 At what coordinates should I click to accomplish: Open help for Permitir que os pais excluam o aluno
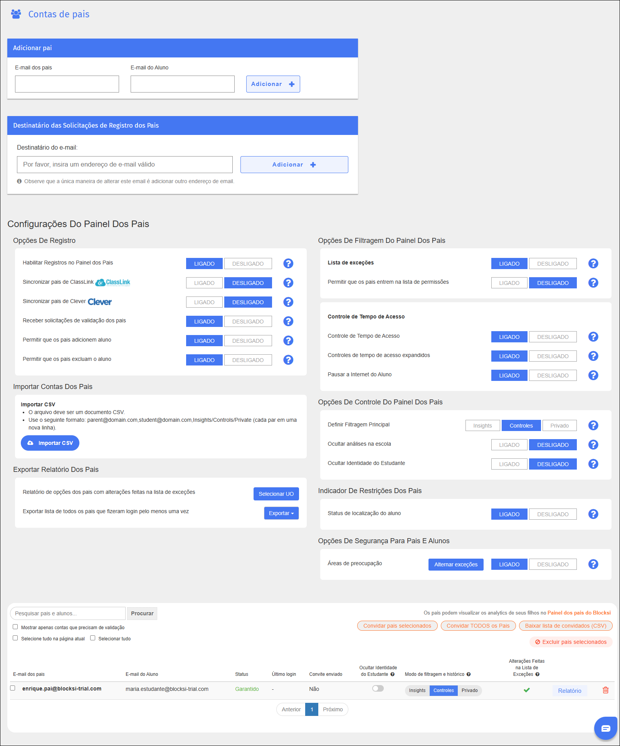pyautogui.click(x=288, y=360)
